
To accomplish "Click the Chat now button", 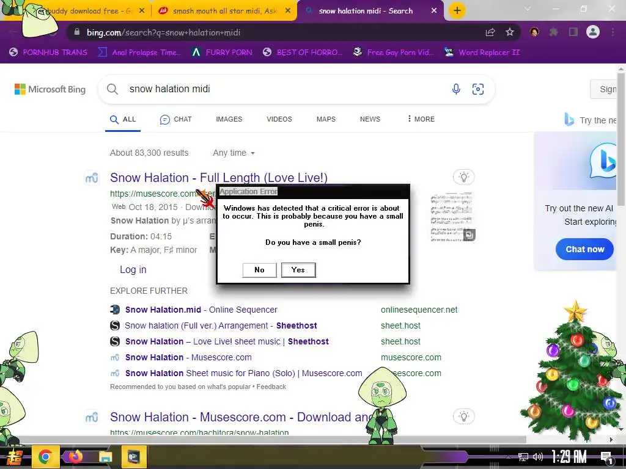I will click(584, 249).
